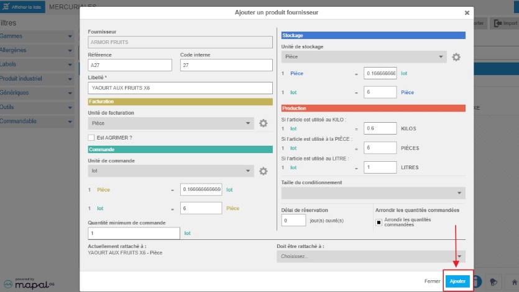Click the Stockage section header
The height and width of the screenshot is (292, 519).
(x=374, y=35)
